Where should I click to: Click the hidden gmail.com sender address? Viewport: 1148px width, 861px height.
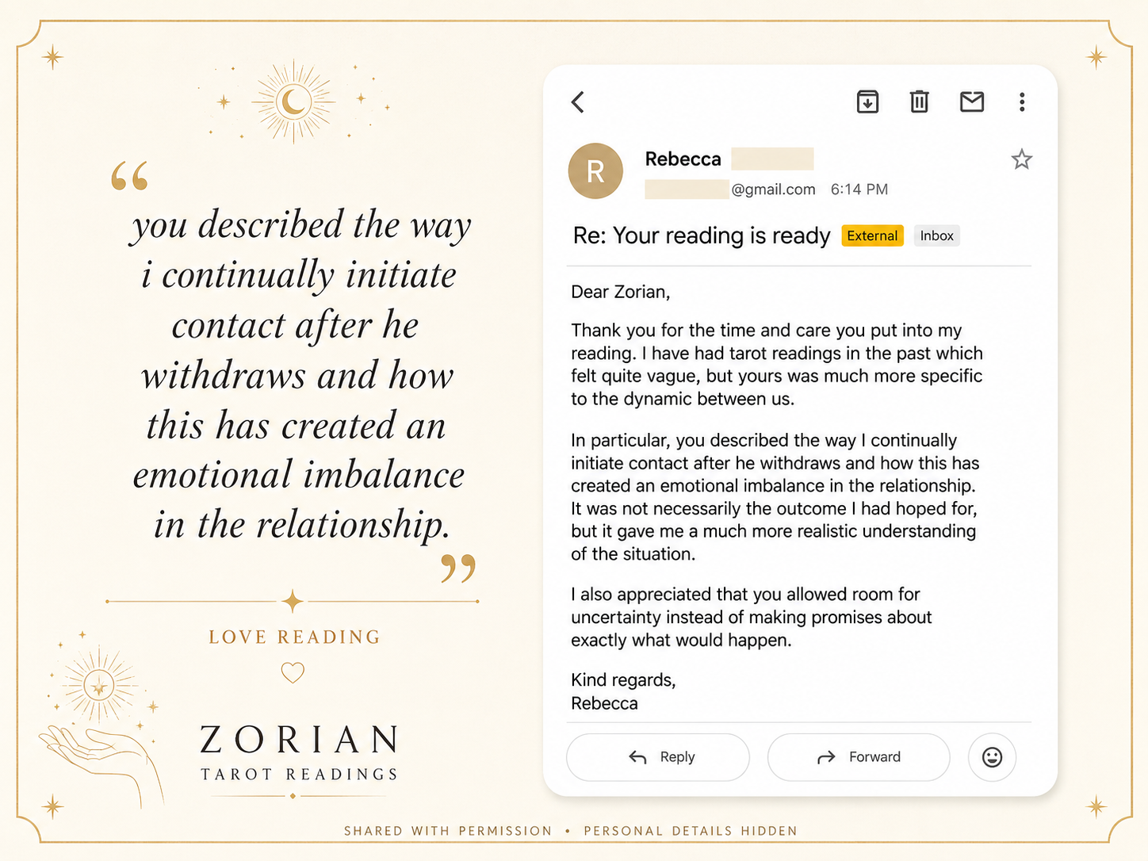coord(730,189)
